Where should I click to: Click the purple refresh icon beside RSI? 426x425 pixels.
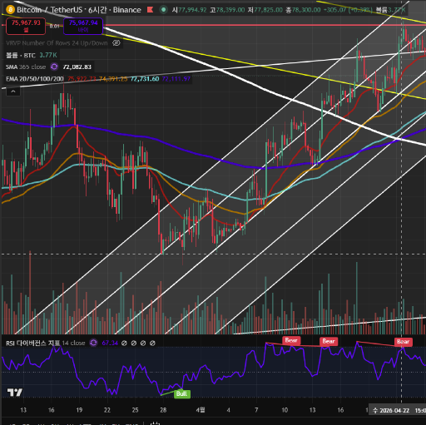point(94,343)
